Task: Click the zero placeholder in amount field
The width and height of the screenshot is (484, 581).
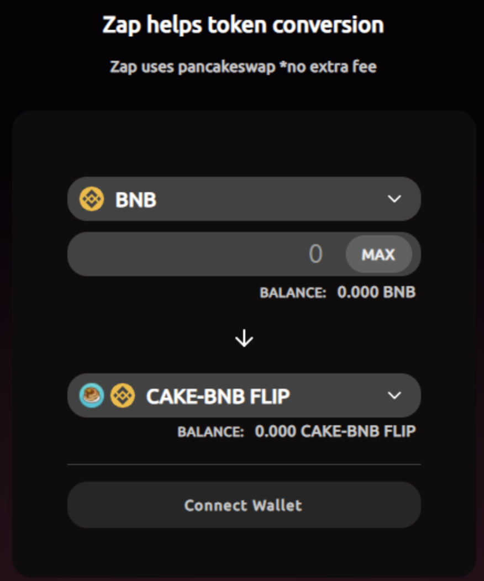Action: (315, 254)
